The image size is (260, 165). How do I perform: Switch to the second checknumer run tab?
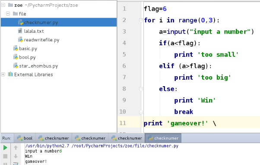click(x=90, y=138)
